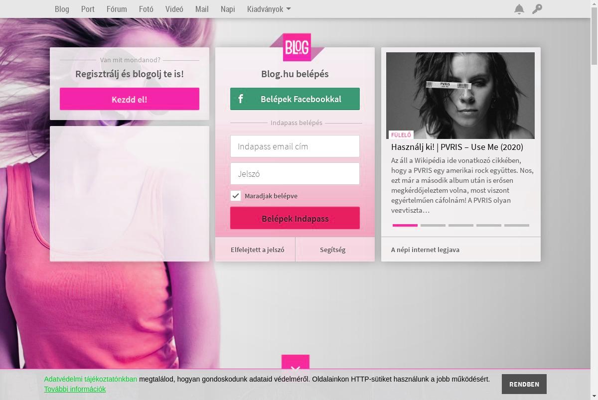Click the pink down-chevron scroll button
This screenshot has height=400, width=598.
pos(296,362)
